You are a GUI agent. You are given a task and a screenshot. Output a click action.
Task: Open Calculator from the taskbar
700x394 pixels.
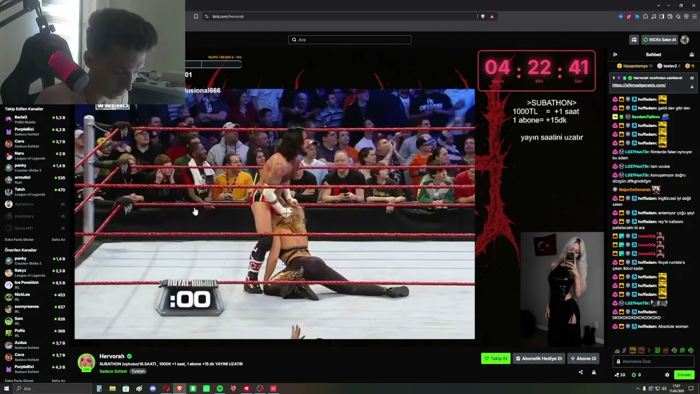(99, 389)
